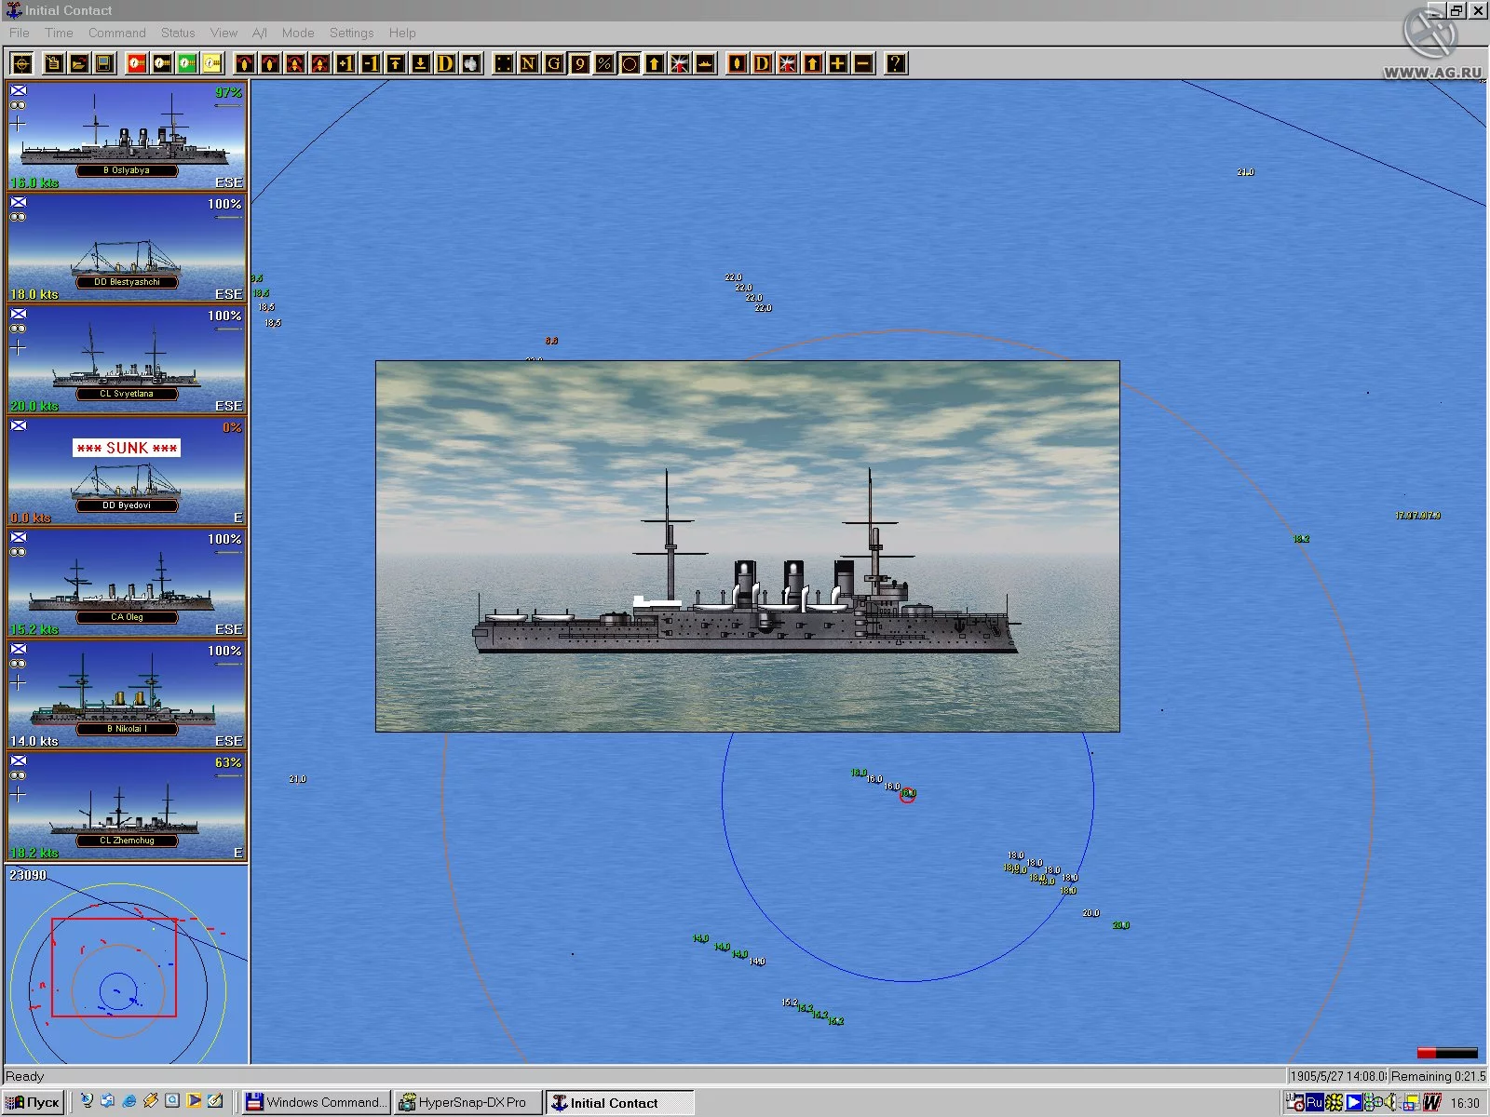Toggle the range circle display button
Image resolution: width=1490 pixels, height=1117 pixels.
click(630, 63)
